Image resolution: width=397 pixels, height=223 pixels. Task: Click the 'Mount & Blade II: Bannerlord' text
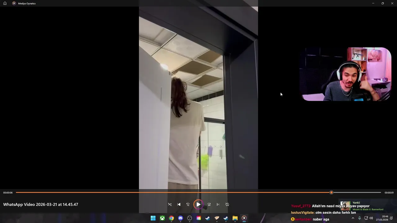coord(368,209)
